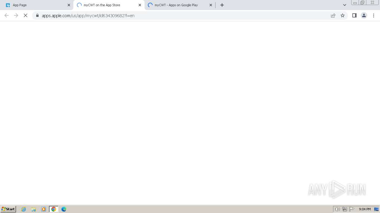Open Action Center flag icon
Screen dimensions: 380x213
[352, 209]
